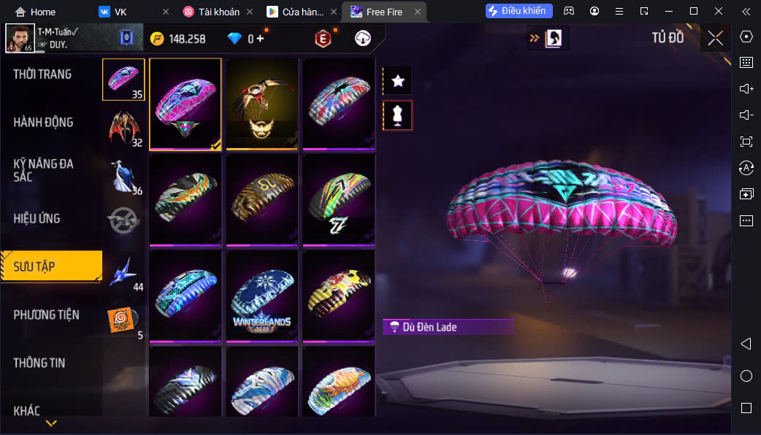Select the equipped pink Dù Đèn Lade parachute
This screenshot has width=761, height=435.
point(186,104)
